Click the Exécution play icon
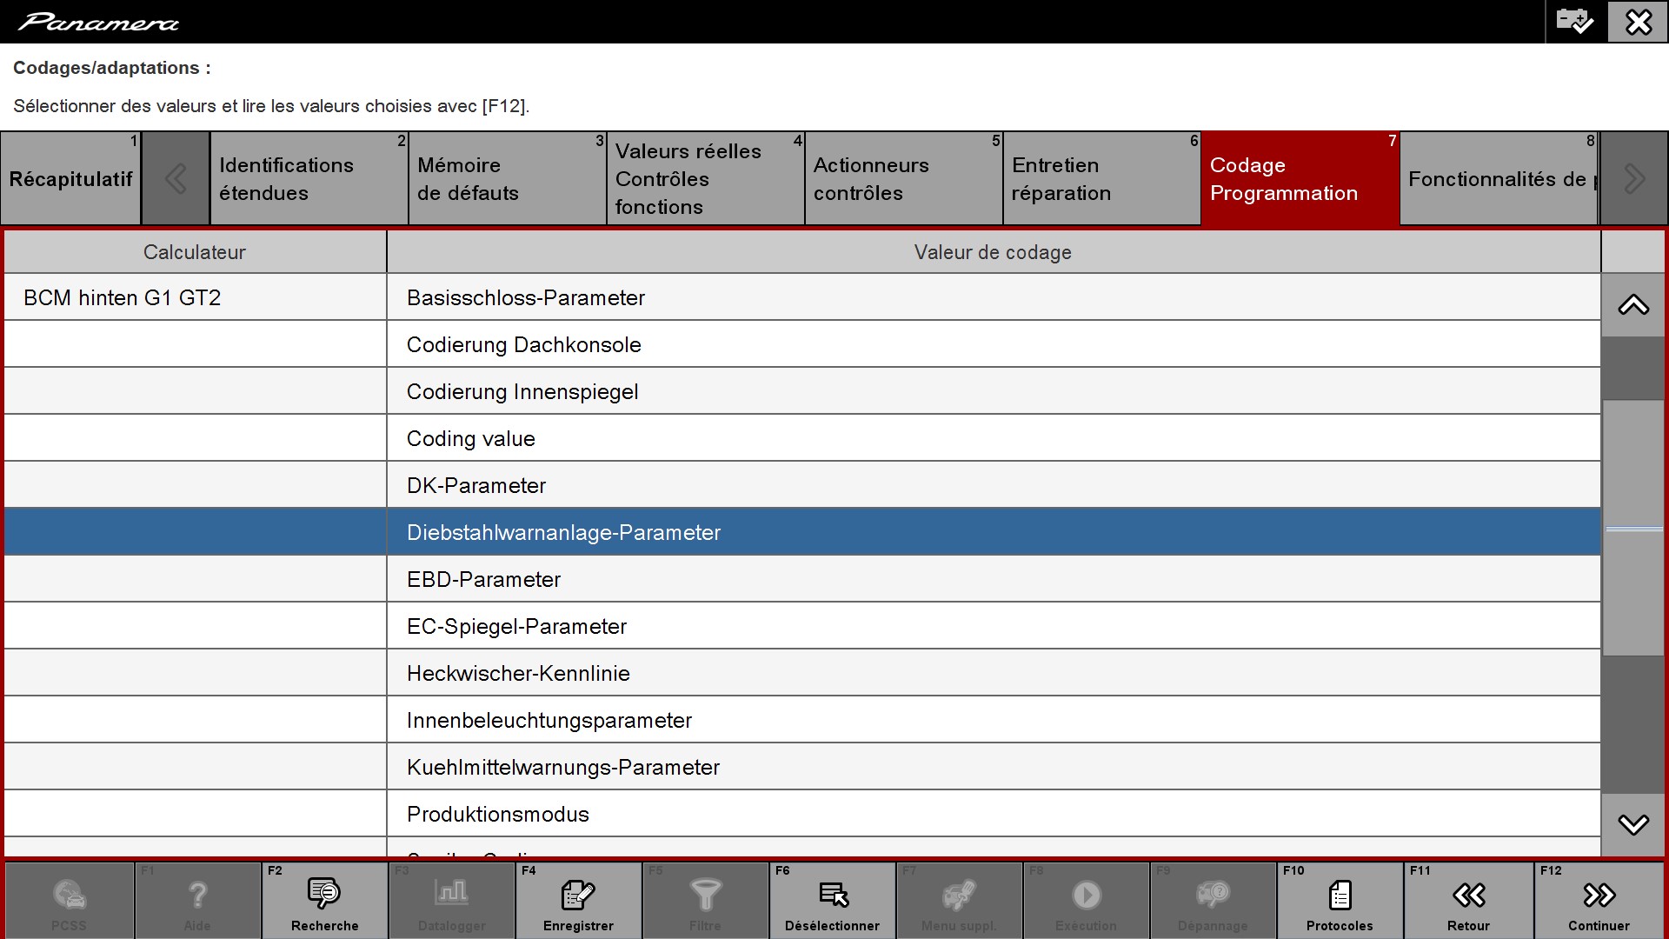 pyautogui.click(x=1086, y=901)
